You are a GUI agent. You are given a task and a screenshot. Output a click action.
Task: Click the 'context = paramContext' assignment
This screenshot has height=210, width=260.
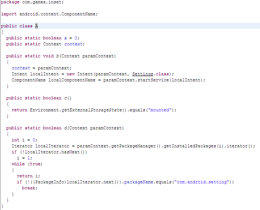42,68
